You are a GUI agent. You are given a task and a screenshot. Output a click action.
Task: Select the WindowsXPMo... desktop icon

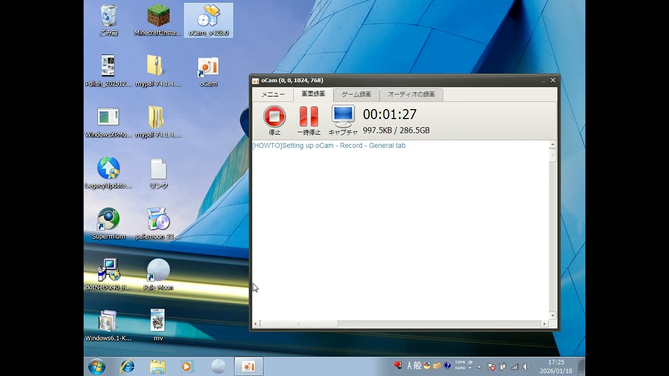pyautogui.click(x=108, y=122)
